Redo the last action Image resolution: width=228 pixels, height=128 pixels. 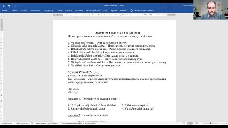[15, 6]
